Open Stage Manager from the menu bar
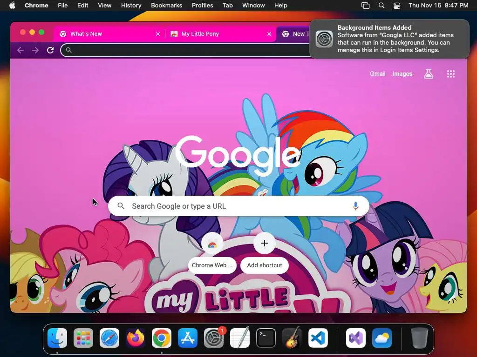The width and height of the screenshot is (477, 357). click(365, 6)
